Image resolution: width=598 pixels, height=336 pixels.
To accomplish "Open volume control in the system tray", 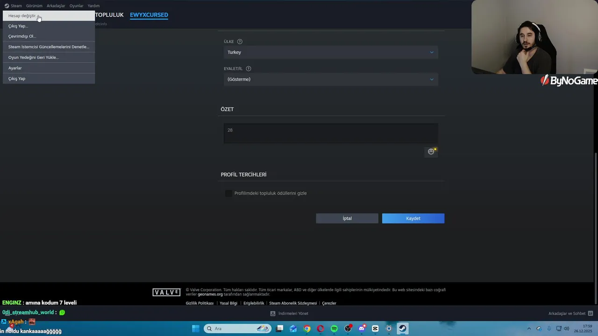I will 566,329.
